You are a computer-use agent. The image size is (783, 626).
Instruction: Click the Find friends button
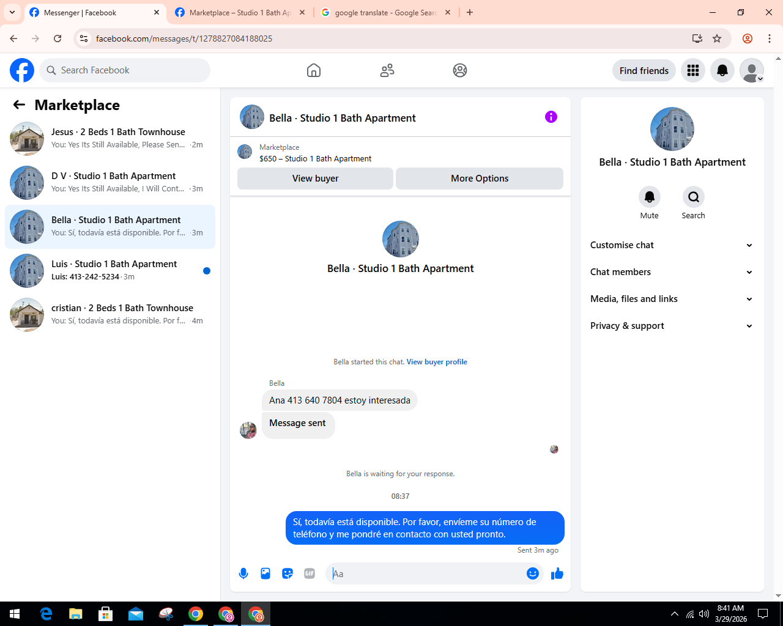point(644,70)
